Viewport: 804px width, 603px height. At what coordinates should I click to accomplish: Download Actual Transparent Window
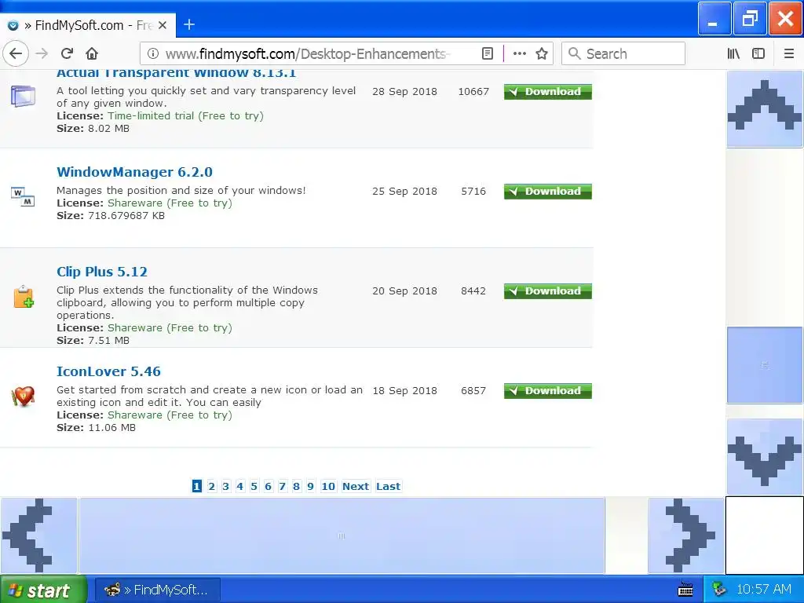click(547, 92)
